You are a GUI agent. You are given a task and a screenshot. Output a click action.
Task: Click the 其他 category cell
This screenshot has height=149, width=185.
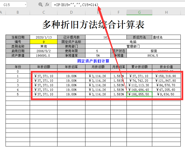(44, 46)
